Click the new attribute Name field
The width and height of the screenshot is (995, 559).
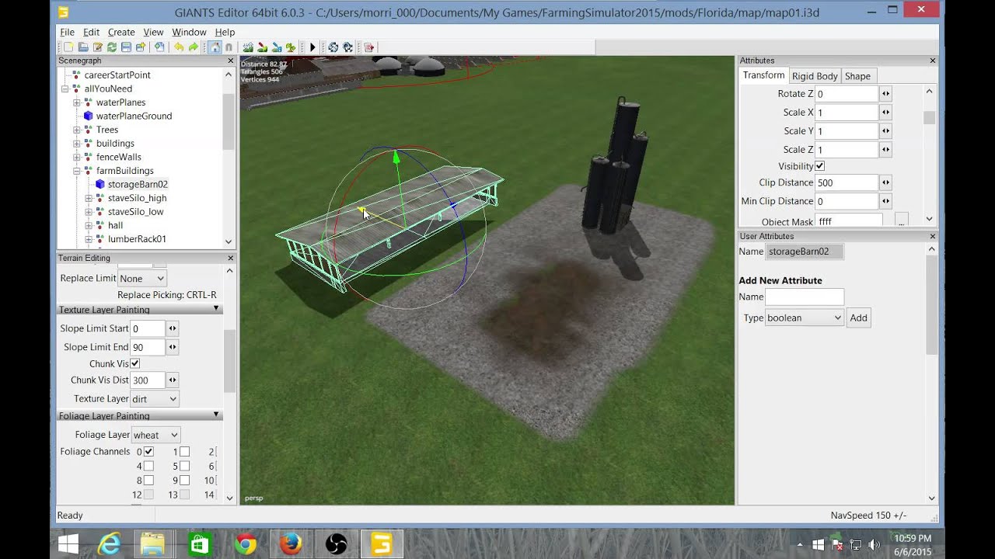click(x=804, y=297)
